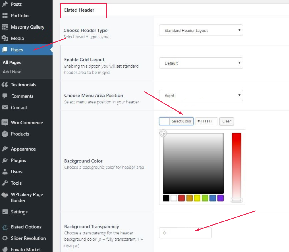
Task: Select Add New under Pages
Action: 12,72
